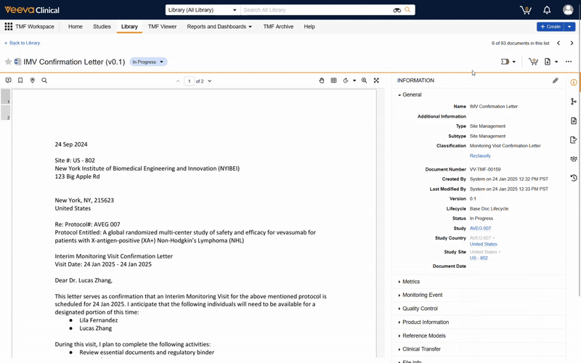Open the document download file icon
581x363 pixels.
click(x=548, y=62)
